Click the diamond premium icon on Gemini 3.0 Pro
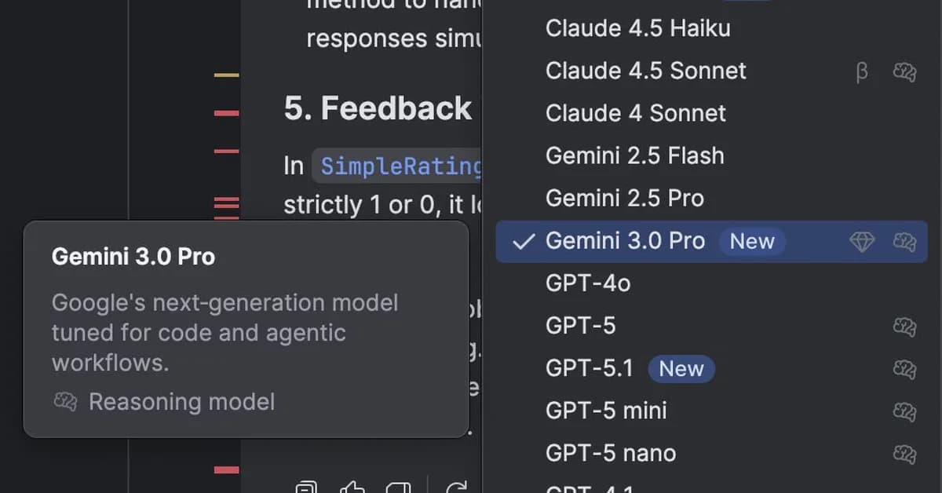The height and width of the screenshot is (493, 942). (862, 242)
